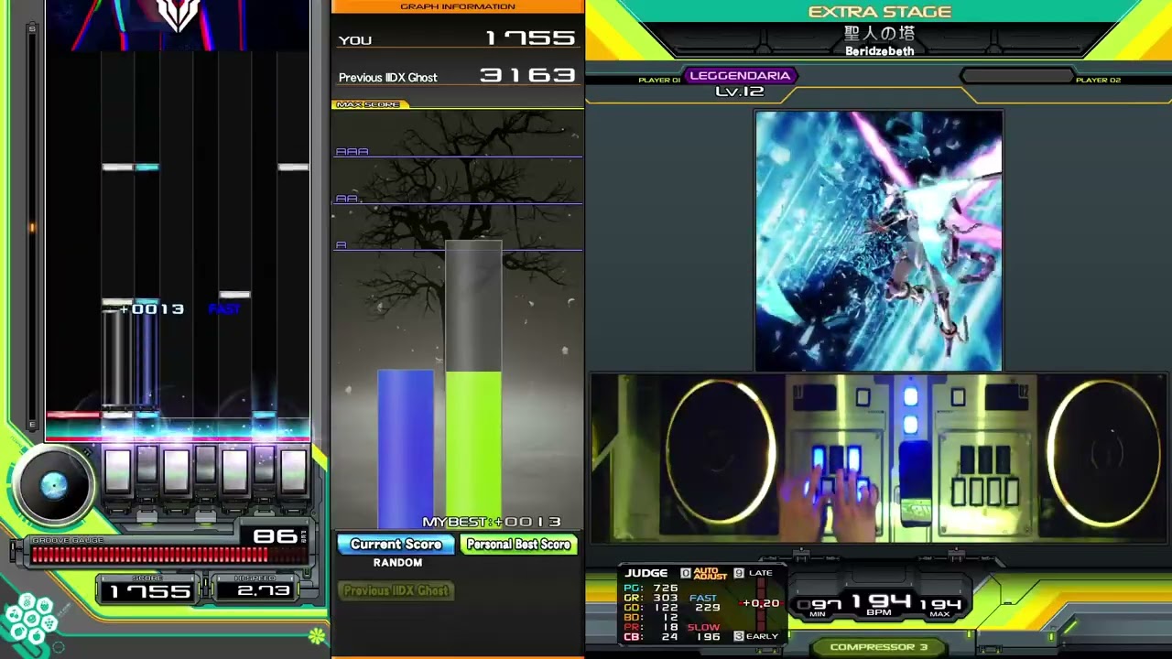
Task: Click the current BPM value 194
Action: click(881, 601)
